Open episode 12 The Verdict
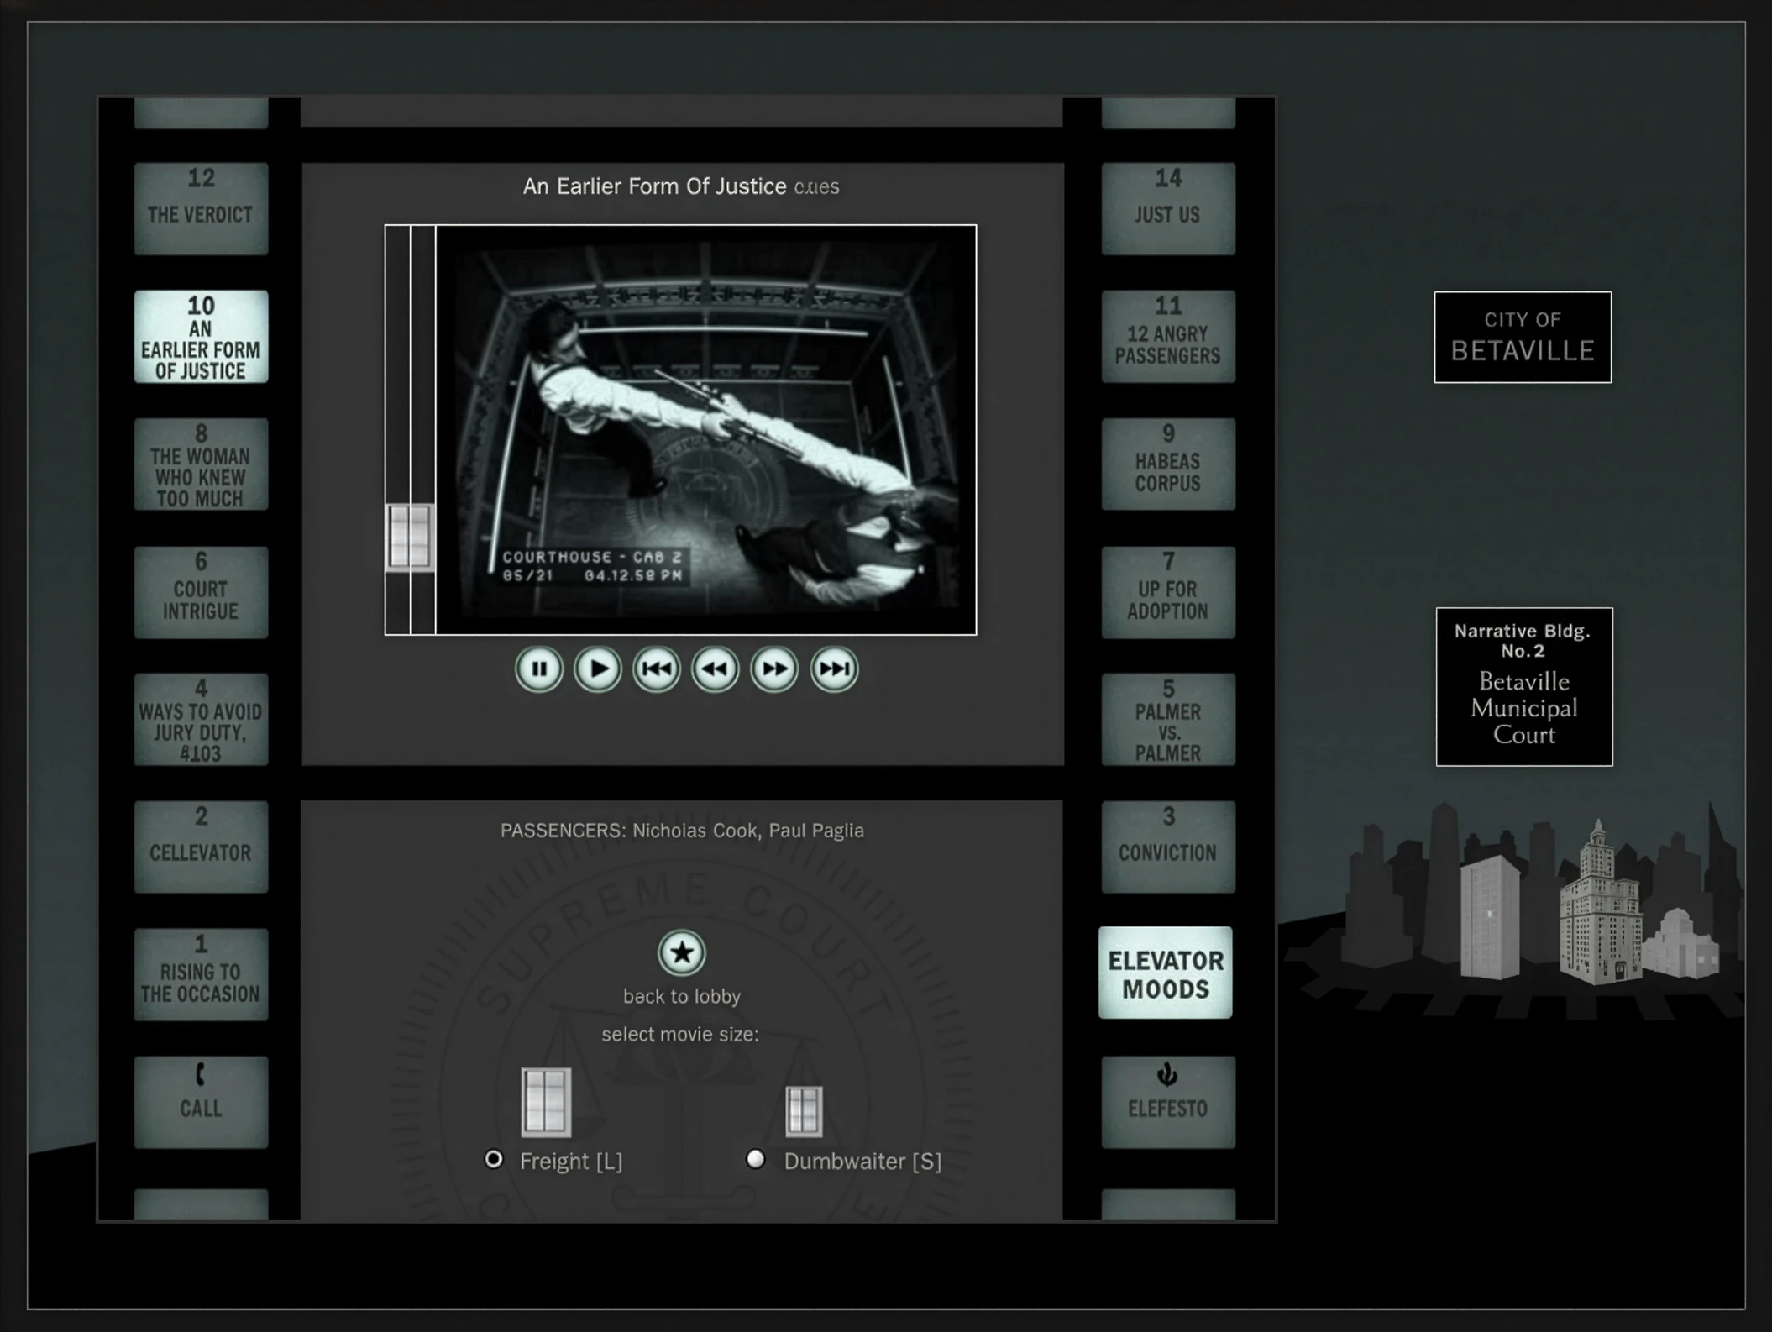1772x1332 pixels. (x=201, y=208)
